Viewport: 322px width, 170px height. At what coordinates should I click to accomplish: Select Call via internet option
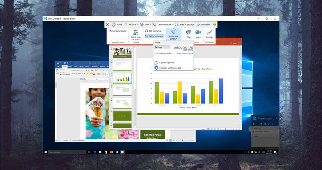(153, 31)
